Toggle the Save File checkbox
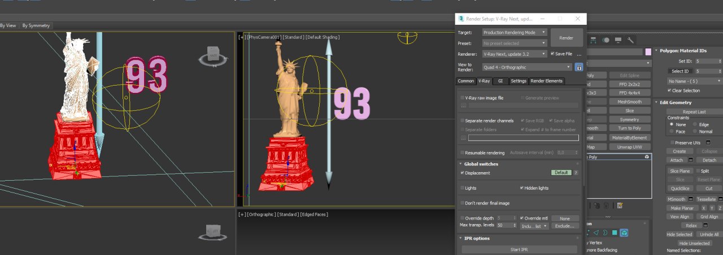 tap(552, 54)
